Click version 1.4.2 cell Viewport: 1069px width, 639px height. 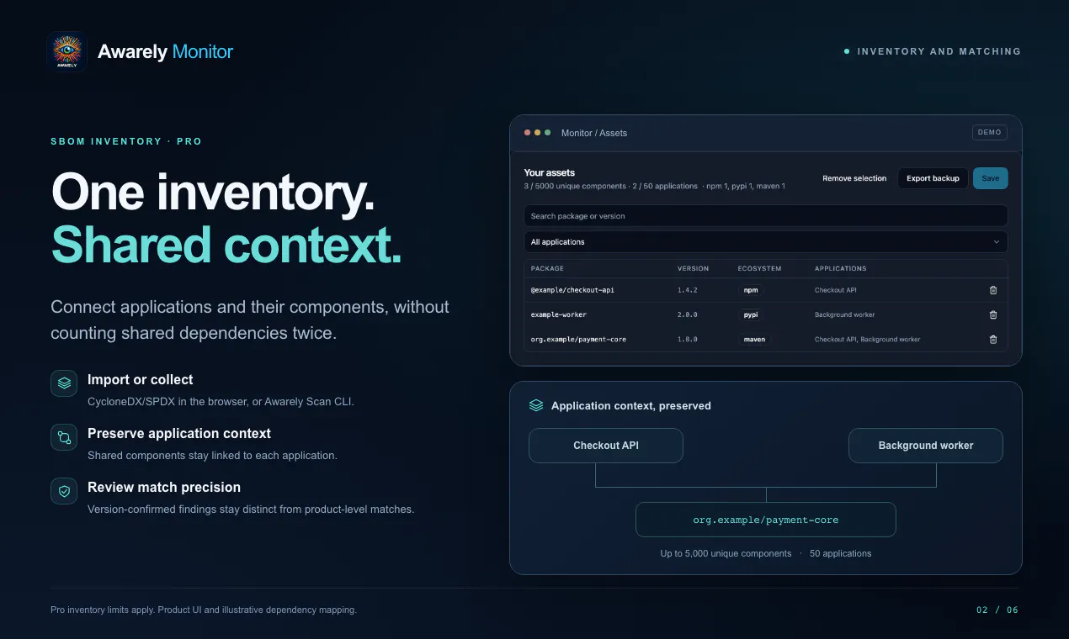click(688, 290)
